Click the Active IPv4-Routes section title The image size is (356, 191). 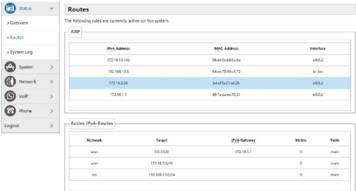[92, 123]
